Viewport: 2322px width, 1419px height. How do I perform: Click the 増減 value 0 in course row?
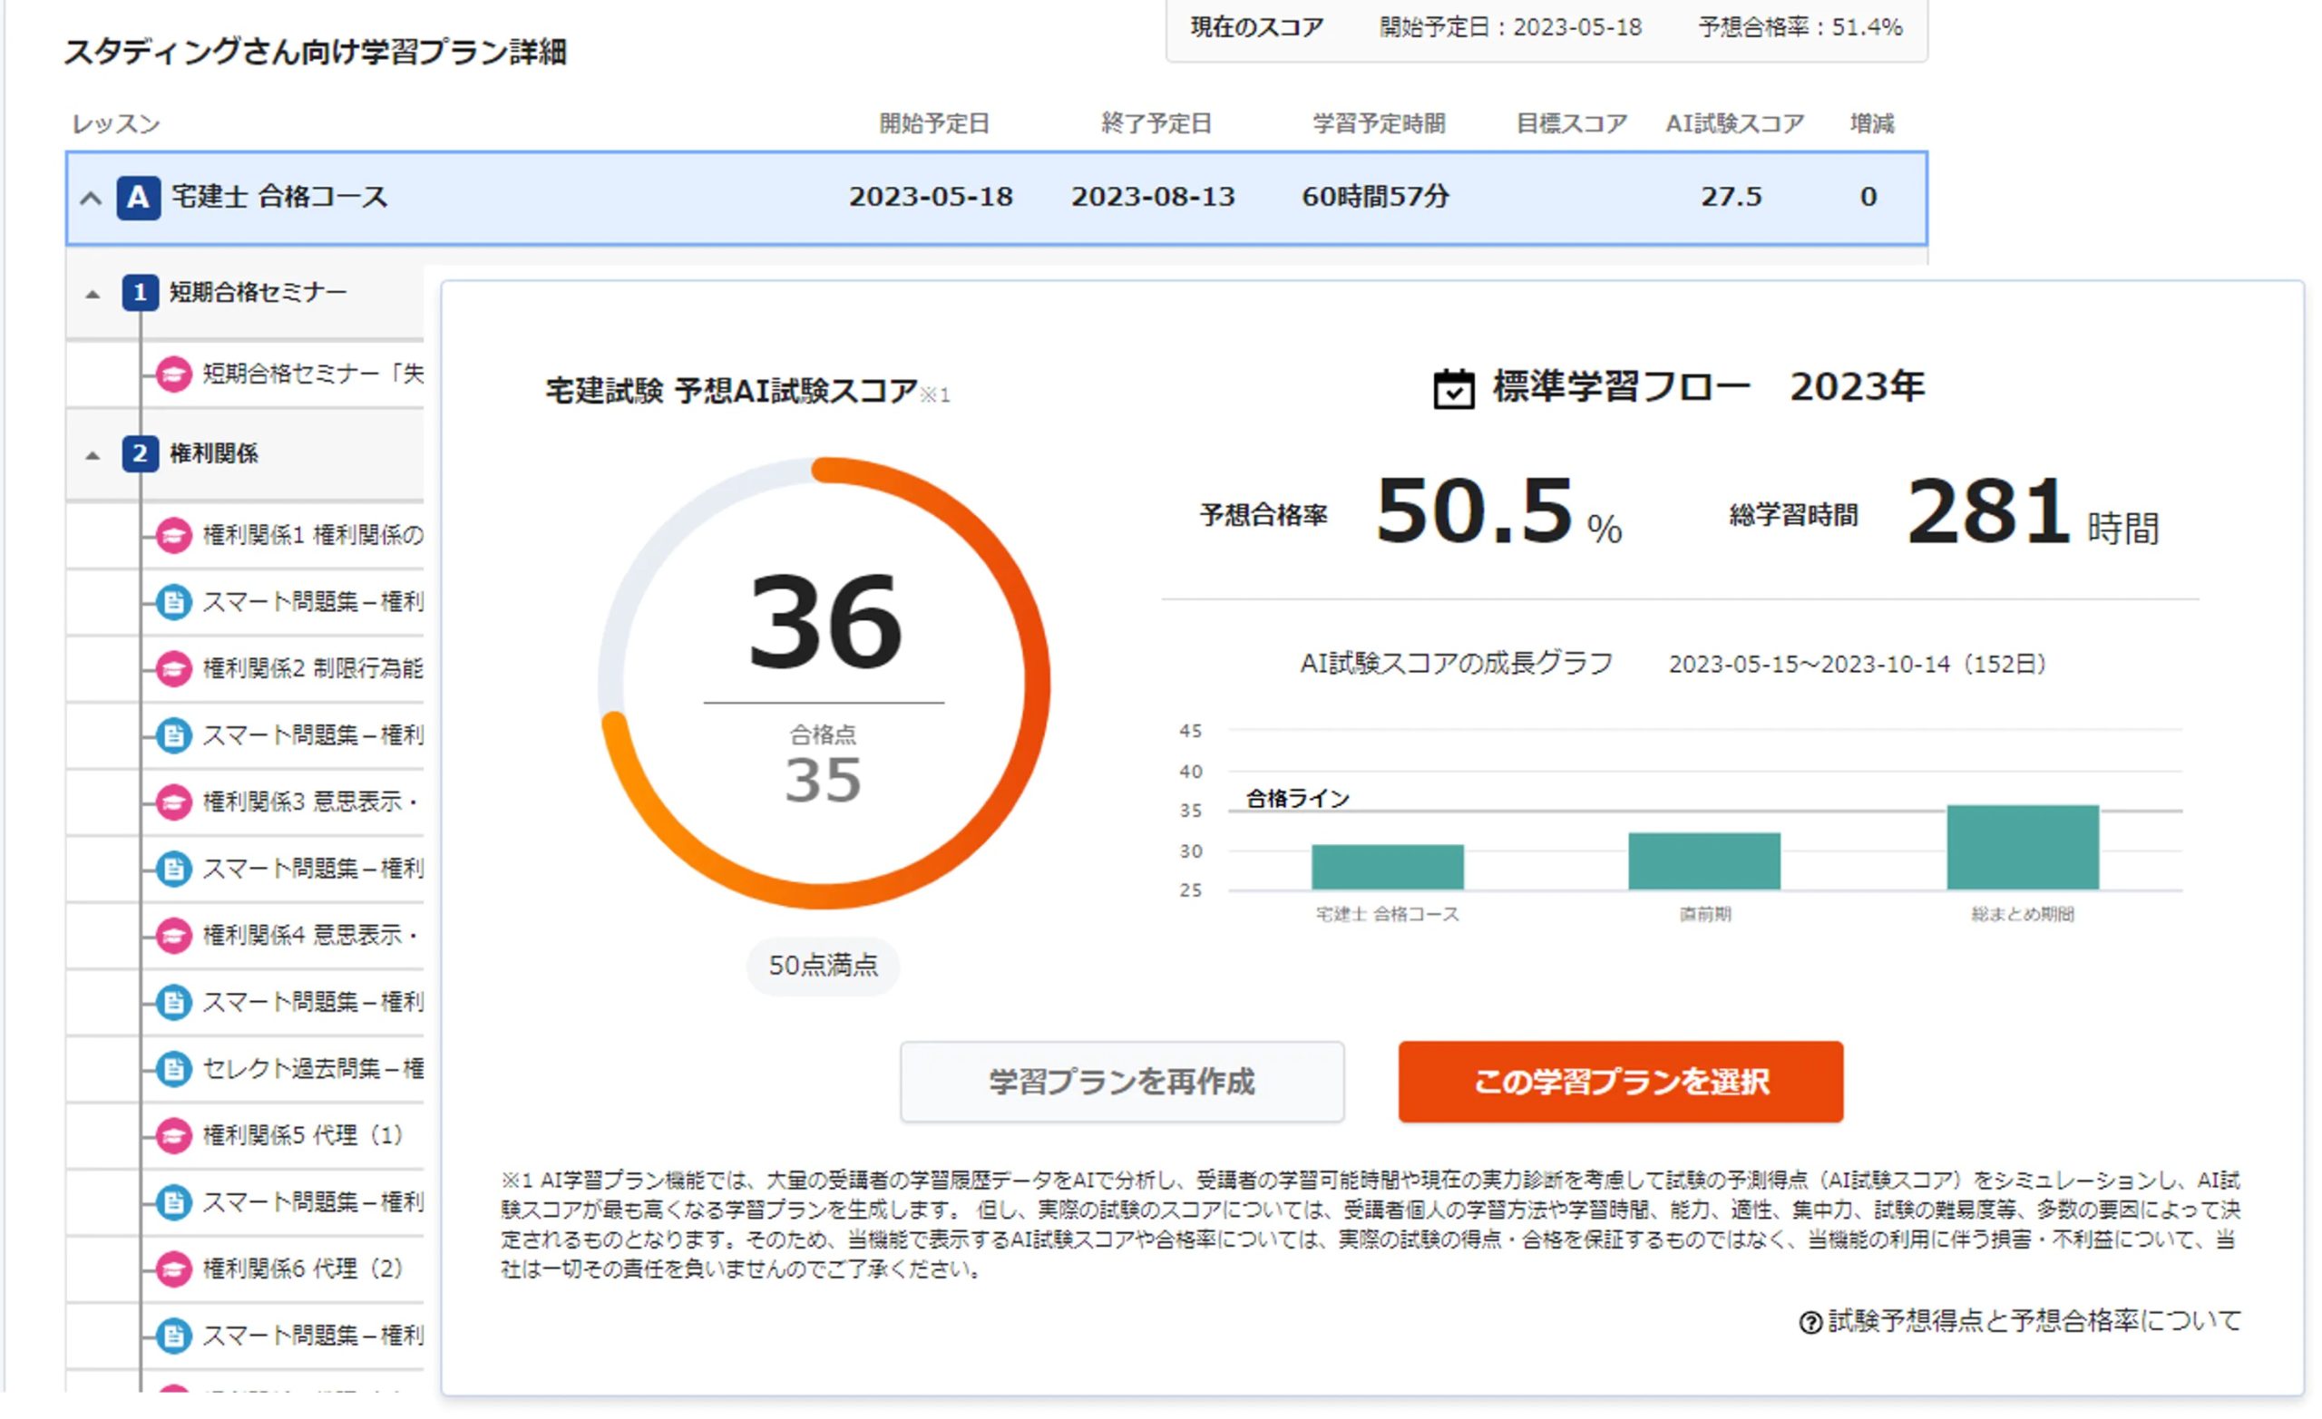(1868, 197)
